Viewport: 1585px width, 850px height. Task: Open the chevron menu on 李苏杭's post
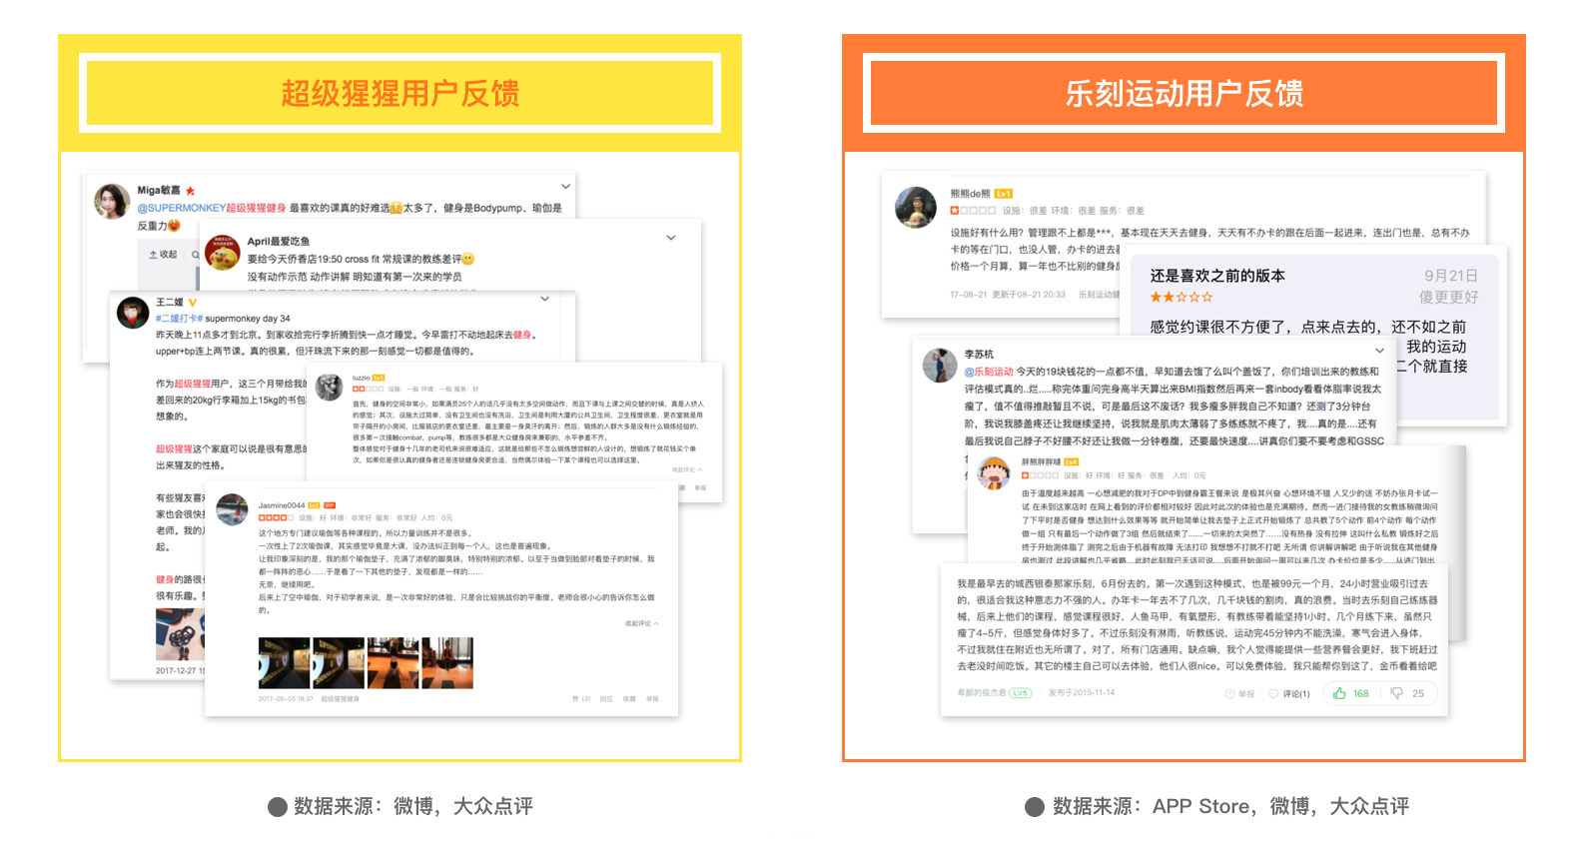(x=1380, y=351)
